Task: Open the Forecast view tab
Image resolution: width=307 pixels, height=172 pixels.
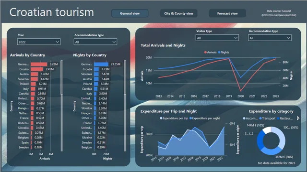Action: (227, 13)
